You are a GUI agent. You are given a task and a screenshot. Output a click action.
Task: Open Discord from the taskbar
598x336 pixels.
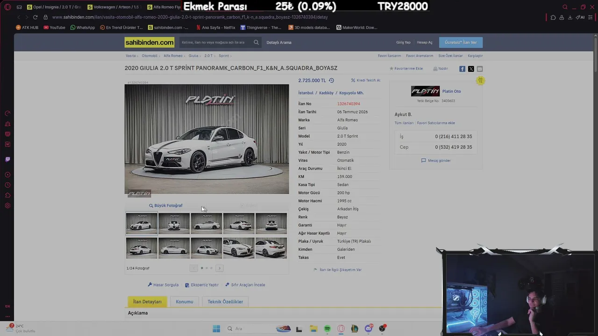(x=369, y=329)
